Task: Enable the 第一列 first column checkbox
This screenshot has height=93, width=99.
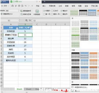Action: click(44, 14)
